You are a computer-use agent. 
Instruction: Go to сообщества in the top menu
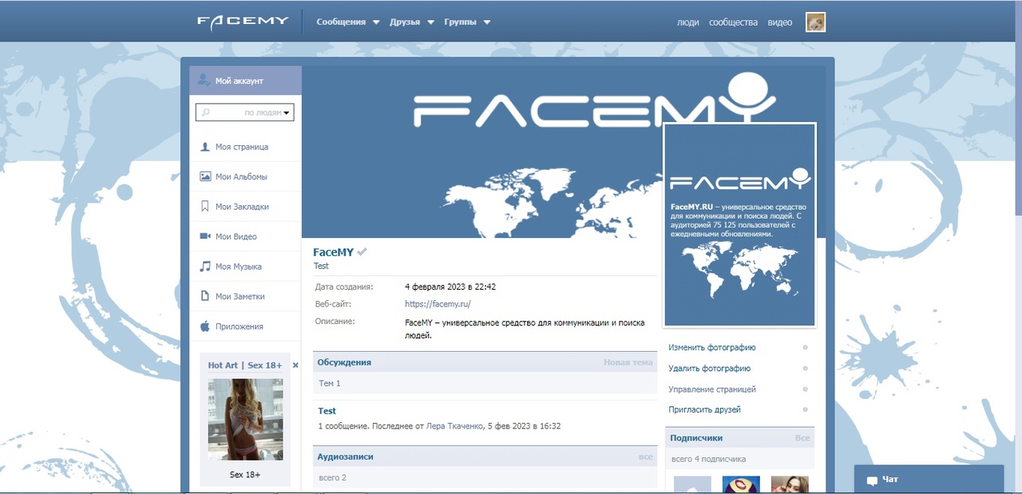733,22
